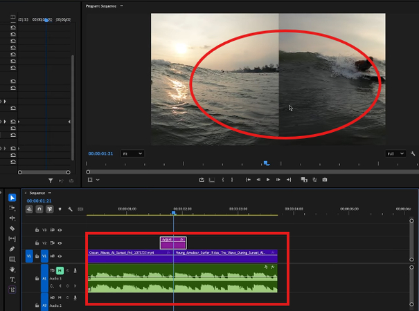Click play-only-audio icon in Effect Controls
Screen dimensions: 419x311
[x=61, y=181]
